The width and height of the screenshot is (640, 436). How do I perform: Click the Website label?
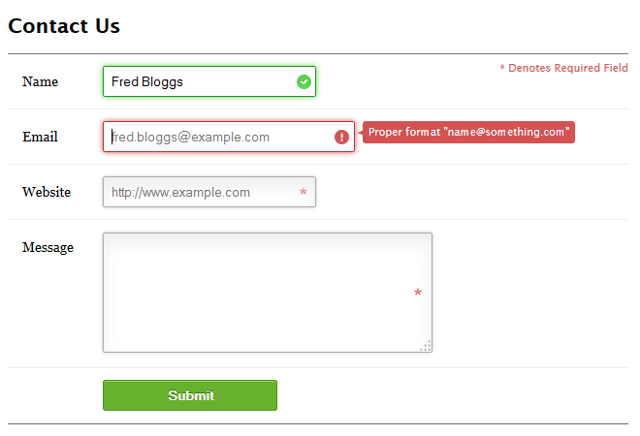(x=47, y=192)
